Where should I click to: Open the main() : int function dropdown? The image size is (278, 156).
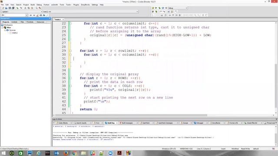[90, 12]
